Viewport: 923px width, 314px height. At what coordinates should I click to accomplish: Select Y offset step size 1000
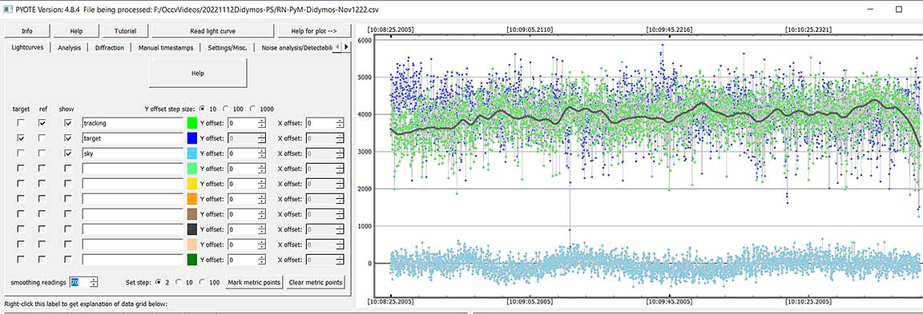tap(254, 109)
